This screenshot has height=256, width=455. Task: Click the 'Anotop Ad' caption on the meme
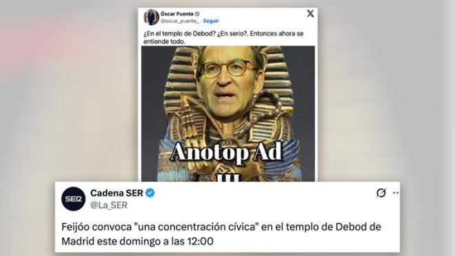click(226, 152)
